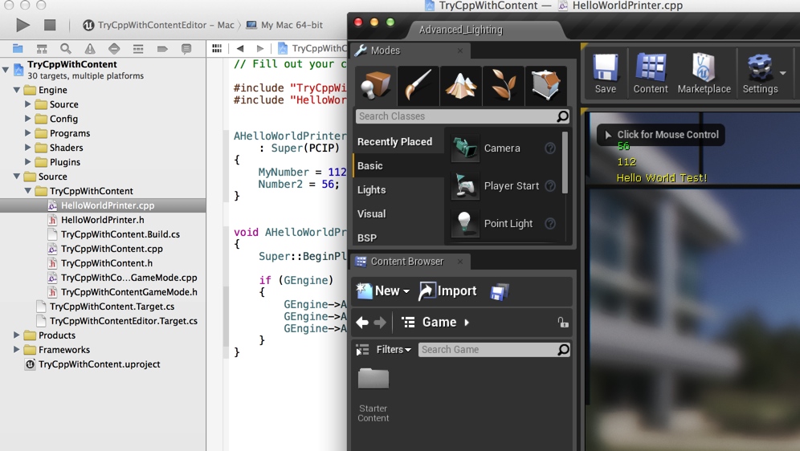This screenshot has height=451, width=800.
Task: Open TryCppWithContent.uproject file
Action: tap(100, 364)
